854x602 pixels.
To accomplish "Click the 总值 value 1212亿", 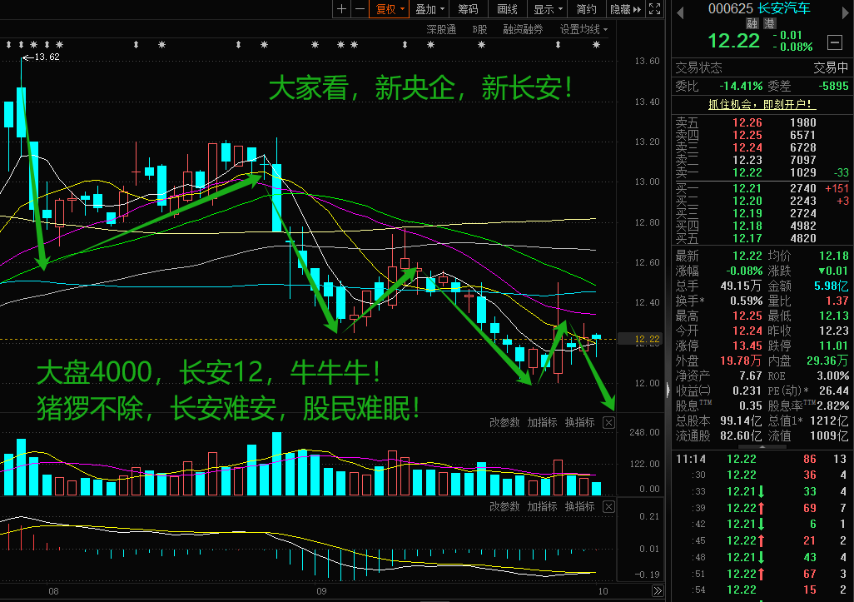I will [829, 421].
